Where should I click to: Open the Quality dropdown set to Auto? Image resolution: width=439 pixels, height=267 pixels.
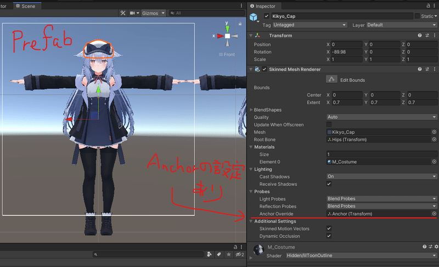[382, 117]
